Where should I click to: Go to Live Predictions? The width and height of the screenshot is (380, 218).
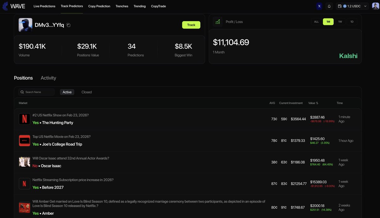[44, 6]
